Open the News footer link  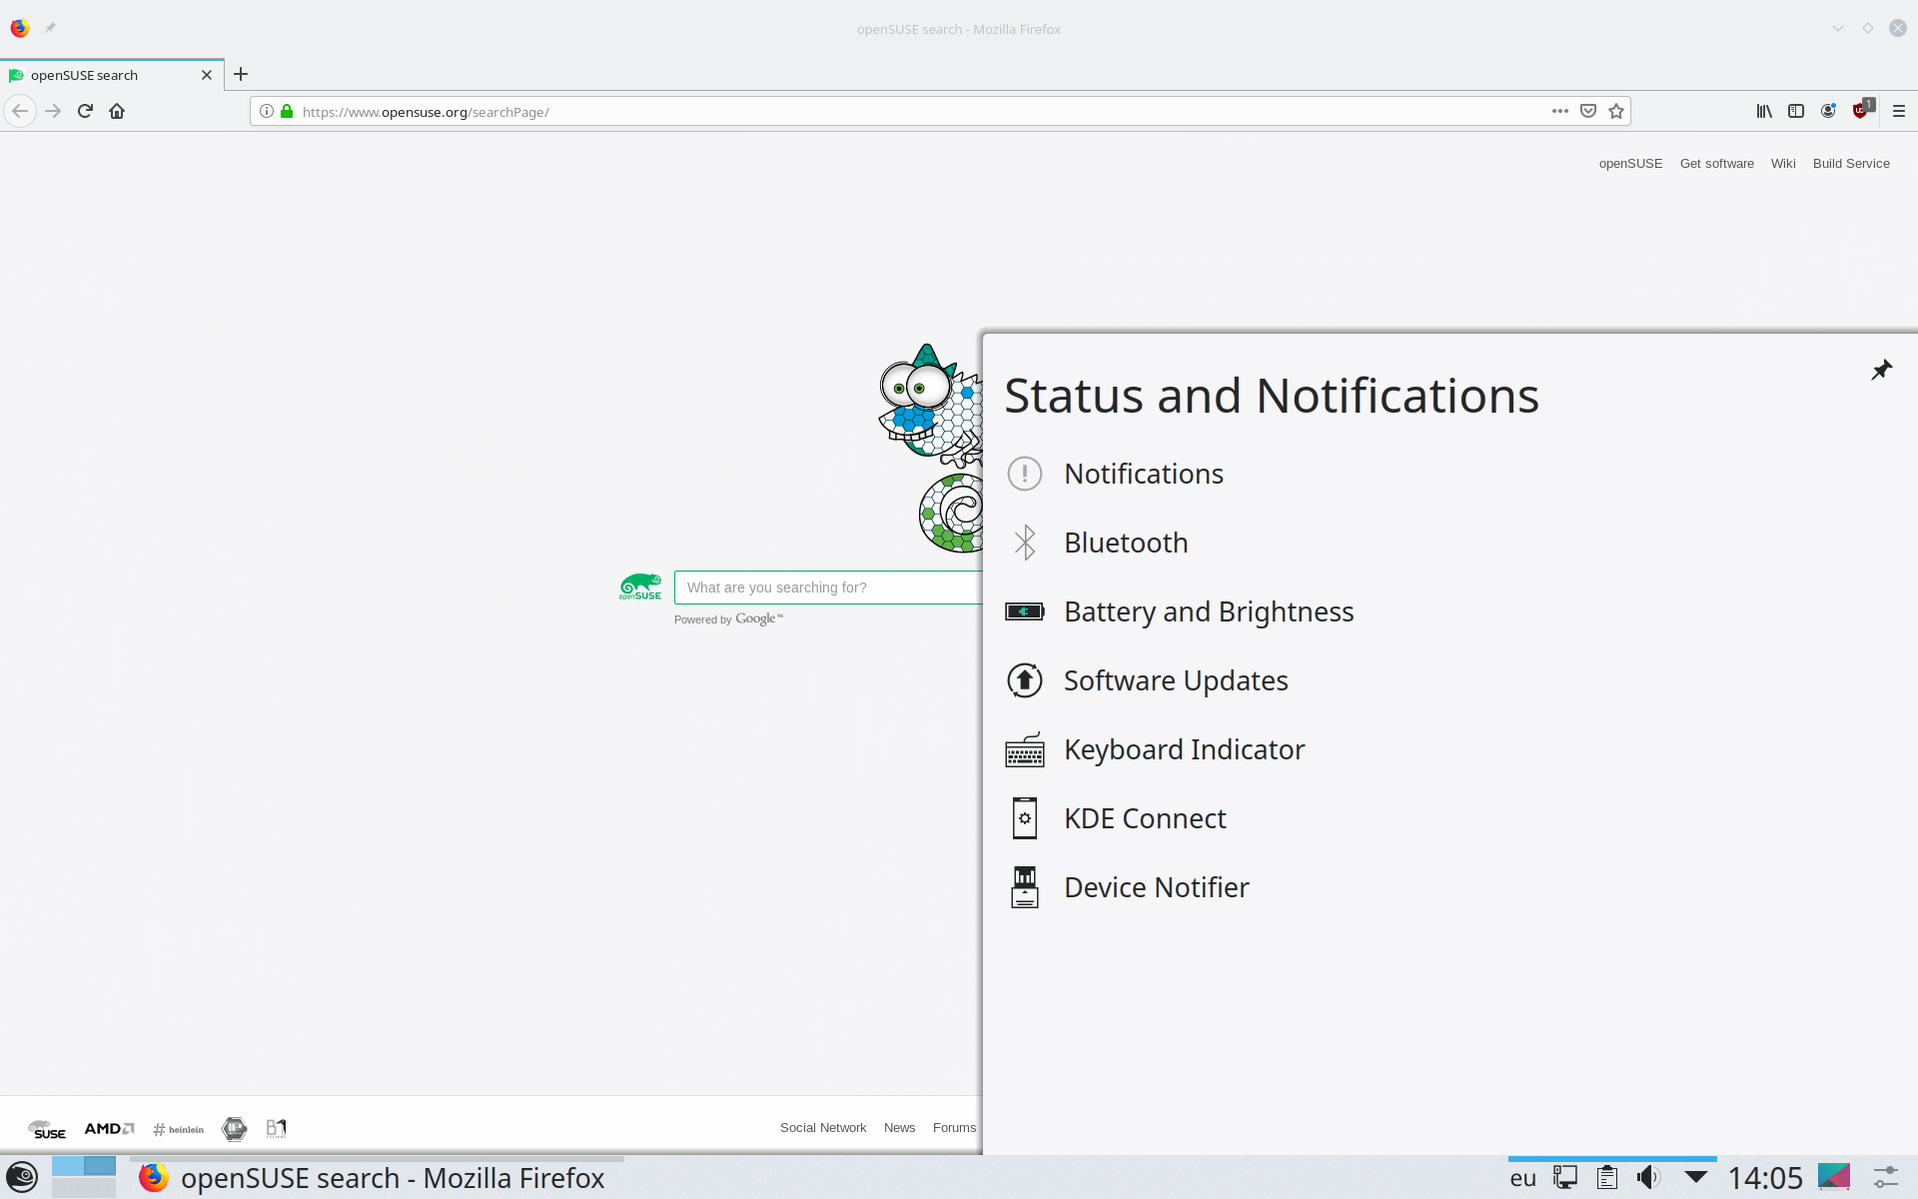899,1127
